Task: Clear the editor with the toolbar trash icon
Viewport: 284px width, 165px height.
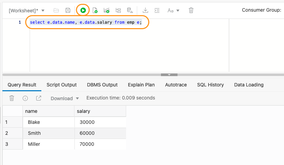Action: [191, 10]
